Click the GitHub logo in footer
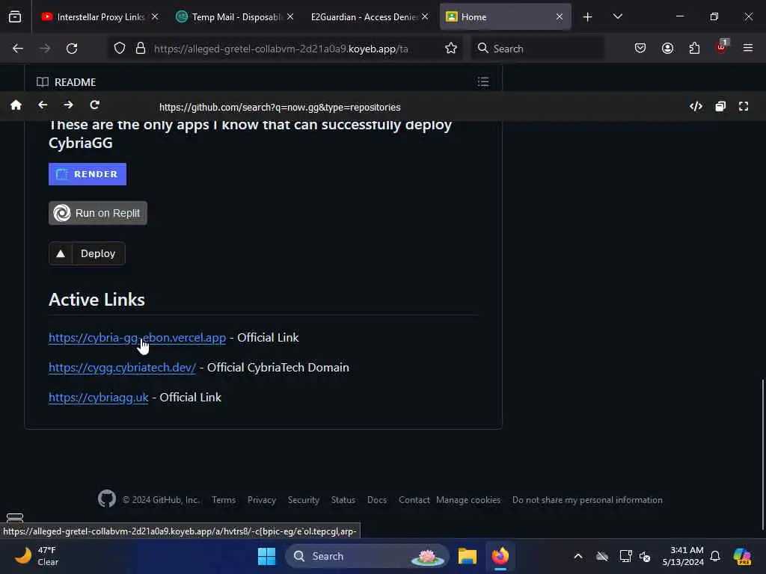Screen dimensions: 766x574 106,499
